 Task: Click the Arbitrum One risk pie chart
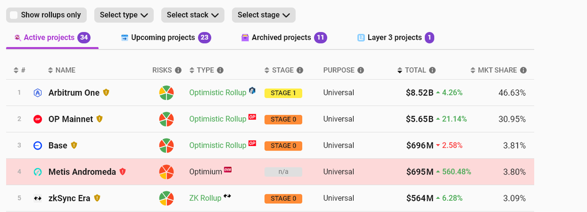[x=167, y=93]
